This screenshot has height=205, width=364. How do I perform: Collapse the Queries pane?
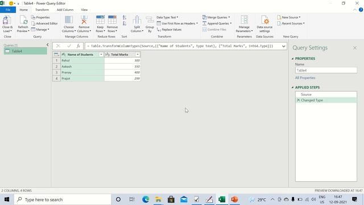coord(48,44)
